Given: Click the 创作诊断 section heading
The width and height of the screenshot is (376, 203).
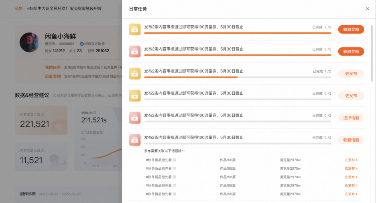Looking at the screenshot, I should pyautogui.click(x=28, y=194).
